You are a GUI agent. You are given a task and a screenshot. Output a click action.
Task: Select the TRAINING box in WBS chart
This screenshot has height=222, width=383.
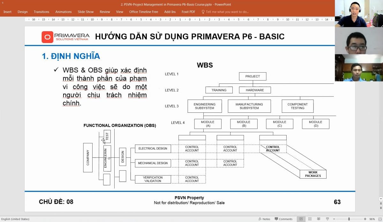pos(219,90)
